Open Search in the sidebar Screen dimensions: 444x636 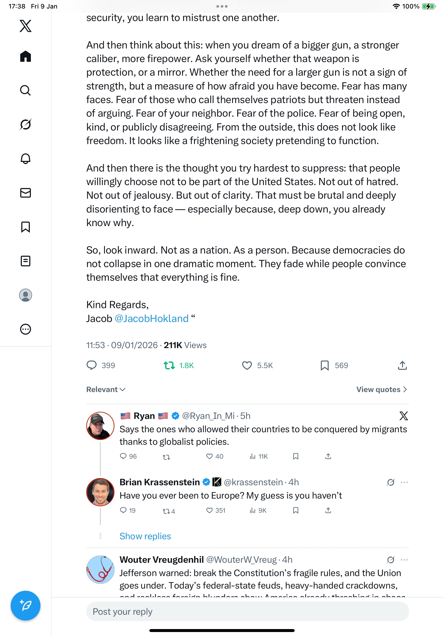pyautogui.click(x=26, y=90)
